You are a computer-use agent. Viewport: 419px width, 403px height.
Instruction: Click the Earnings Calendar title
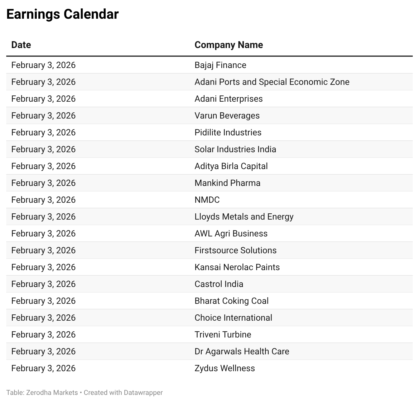62,14
